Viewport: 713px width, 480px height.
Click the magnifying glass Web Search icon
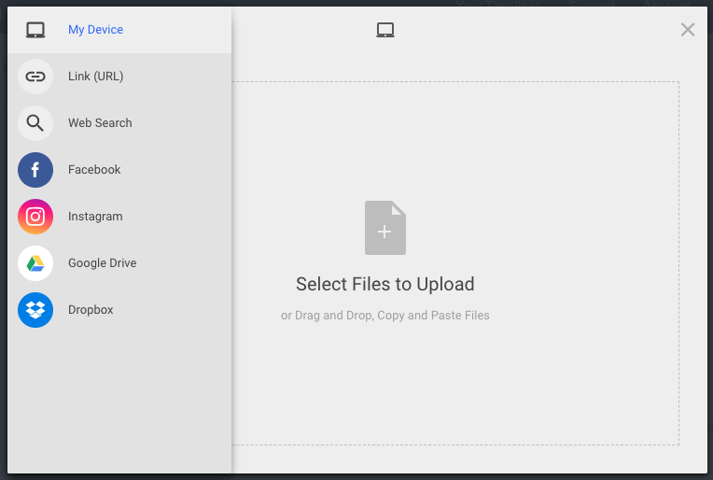tap(35, 123)
